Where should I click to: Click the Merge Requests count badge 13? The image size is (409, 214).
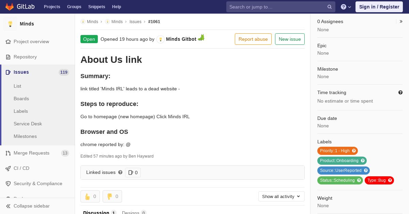[65, 153]
